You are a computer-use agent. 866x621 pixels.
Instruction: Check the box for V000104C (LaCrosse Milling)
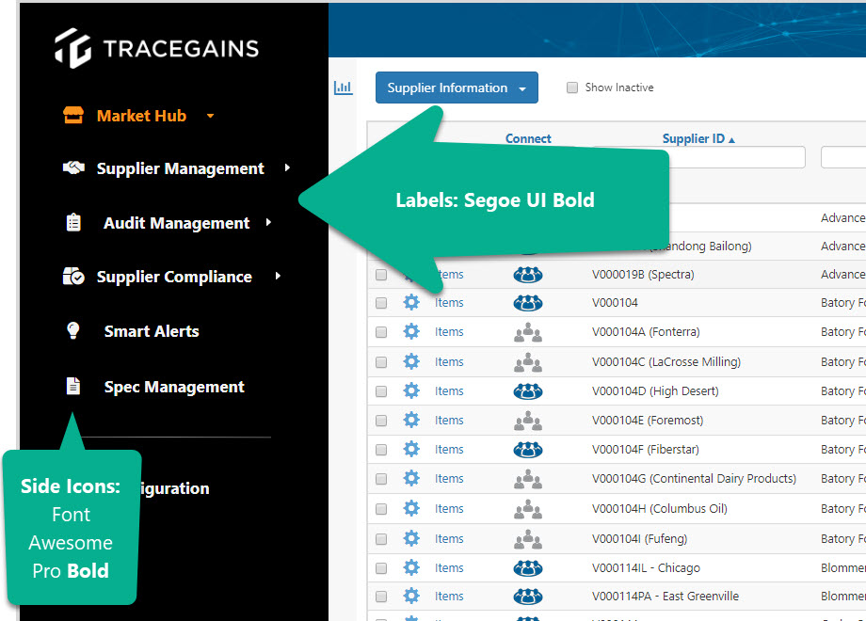point(381,361)
